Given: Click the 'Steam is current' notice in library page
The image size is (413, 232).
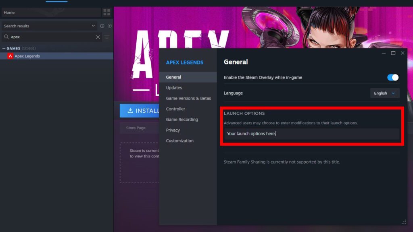Looking at the screenshot, I should [x=144, y=153].
